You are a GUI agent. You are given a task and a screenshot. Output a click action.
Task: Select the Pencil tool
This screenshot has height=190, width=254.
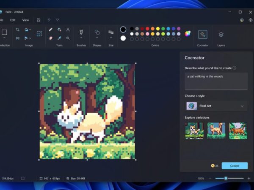[x=50, y=30]
